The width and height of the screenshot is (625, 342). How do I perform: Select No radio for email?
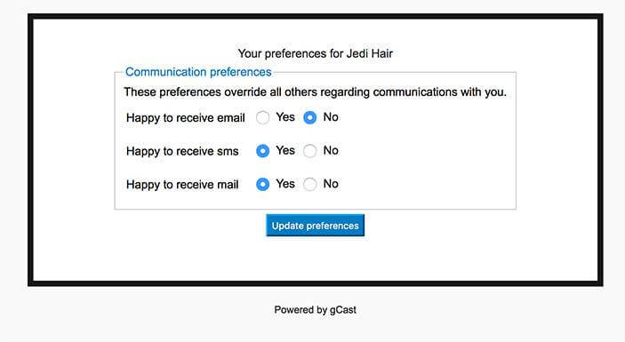(x=309, y=117)
